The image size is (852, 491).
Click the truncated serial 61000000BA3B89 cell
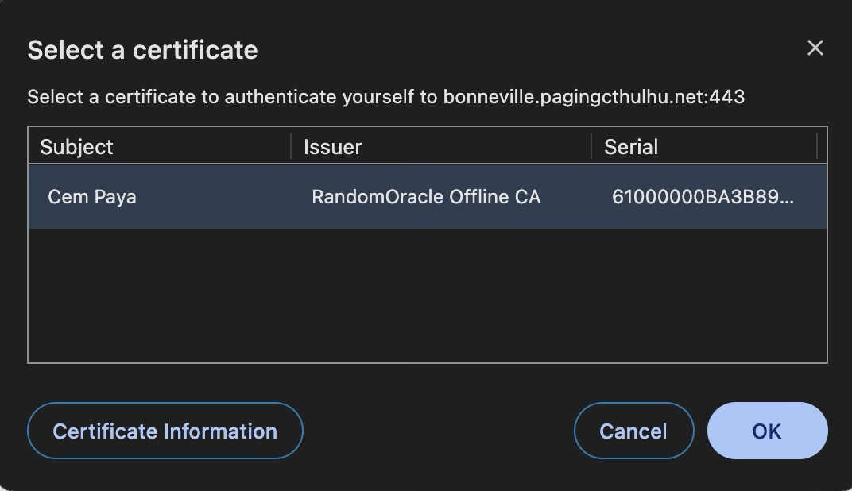[x=703, y=197]
